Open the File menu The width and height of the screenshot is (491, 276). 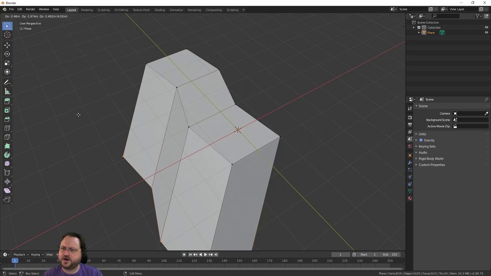coord(12,9)
